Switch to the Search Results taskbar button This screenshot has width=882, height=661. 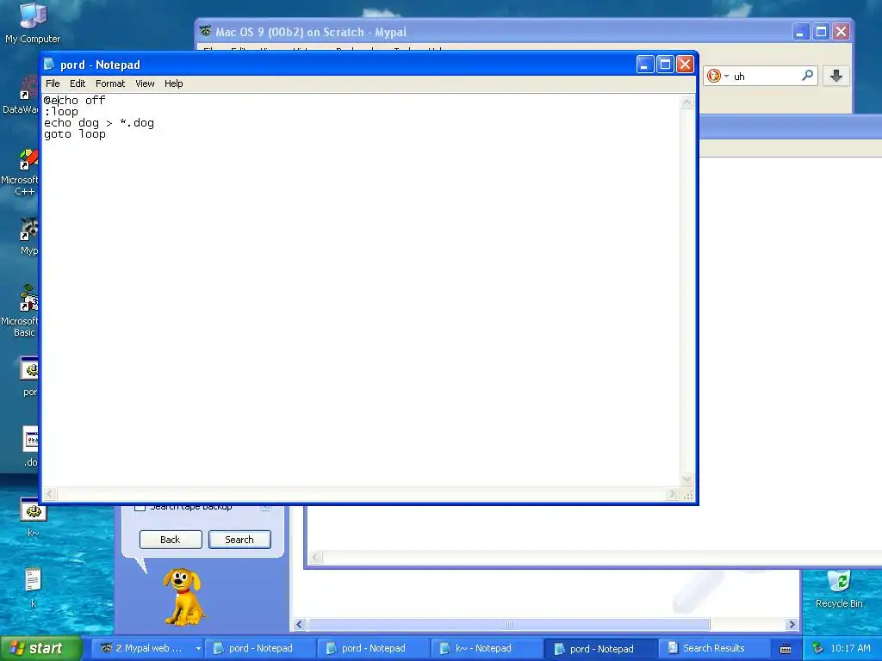click(713, 648)
